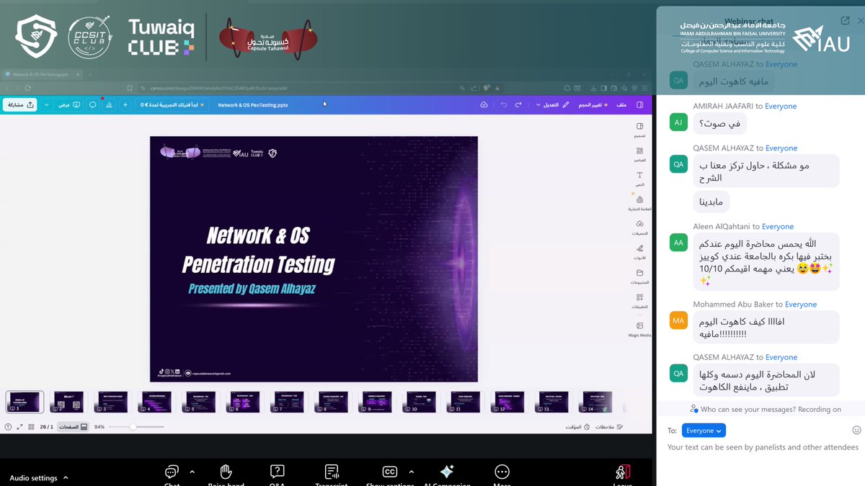Viewport: 865px width, 486px height.
Task: Open the Canva comments bubble icon
Action: (x=93, y=105)
